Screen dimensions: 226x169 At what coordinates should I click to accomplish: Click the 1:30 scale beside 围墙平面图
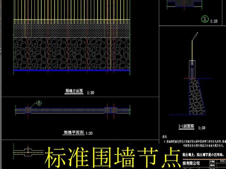click(89, 133)
